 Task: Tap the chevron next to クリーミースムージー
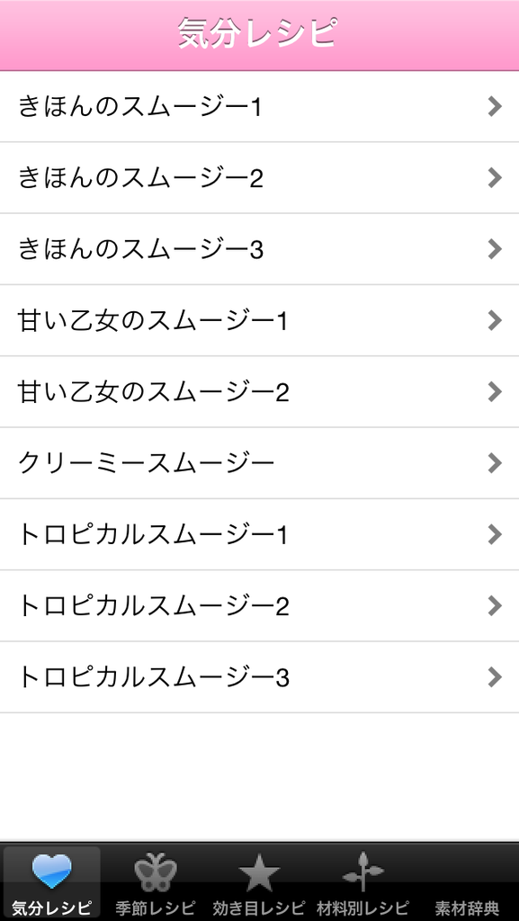495,463
